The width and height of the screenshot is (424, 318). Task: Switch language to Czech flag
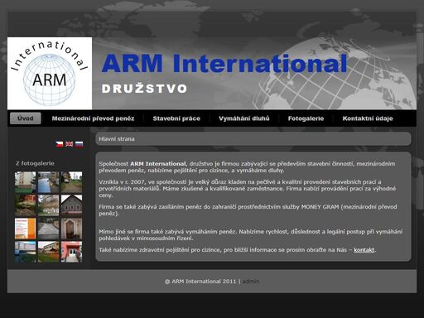click(x=60, y=144)
